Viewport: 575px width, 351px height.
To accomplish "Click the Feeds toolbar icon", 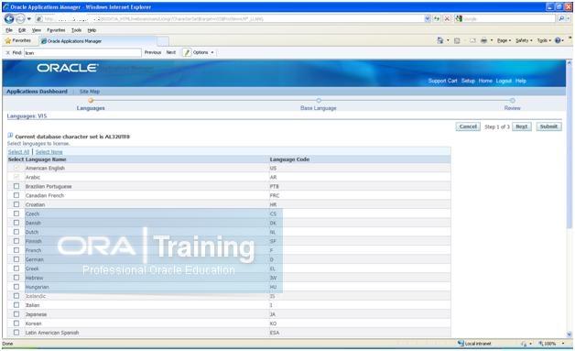I will coord(457,40).
